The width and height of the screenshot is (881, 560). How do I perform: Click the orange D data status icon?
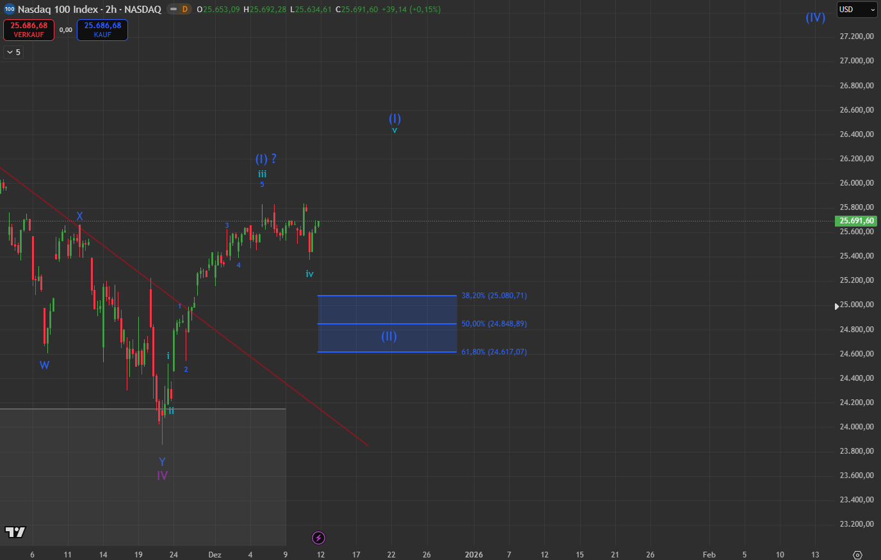[x=185, y=9]
